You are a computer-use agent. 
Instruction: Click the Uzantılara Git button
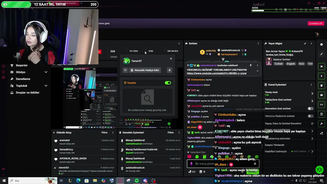tap(316, 23)
